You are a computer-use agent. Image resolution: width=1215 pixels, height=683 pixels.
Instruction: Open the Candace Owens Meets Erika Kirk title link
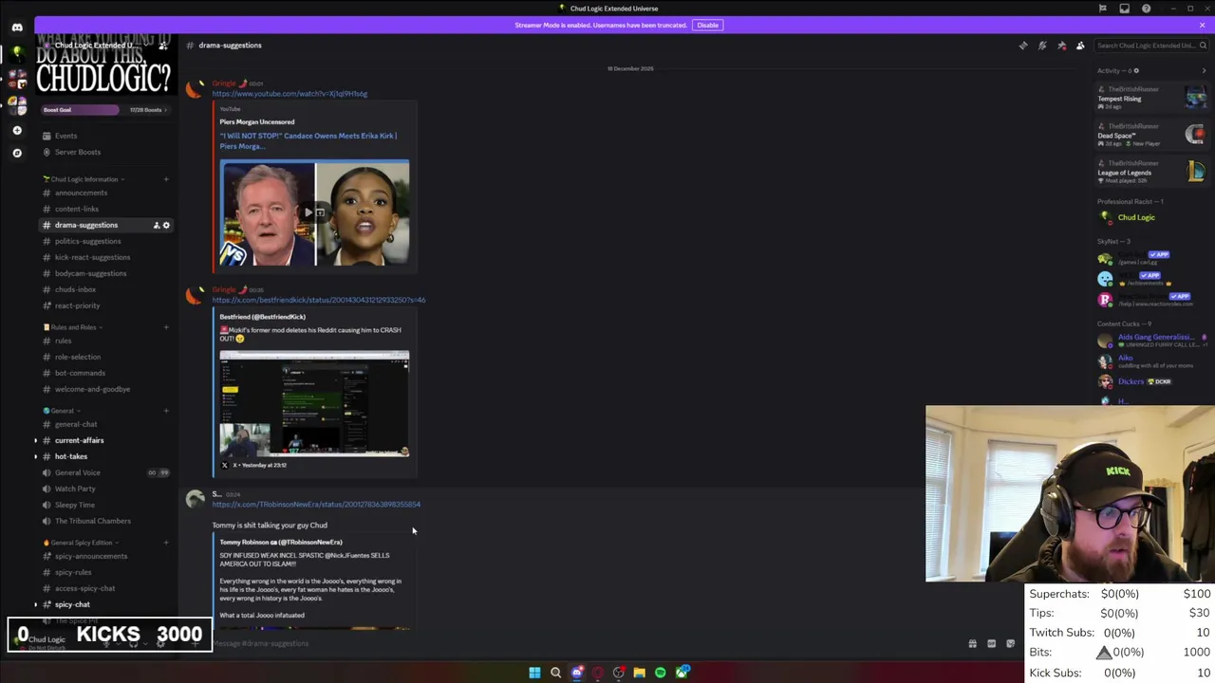[308, 140]
